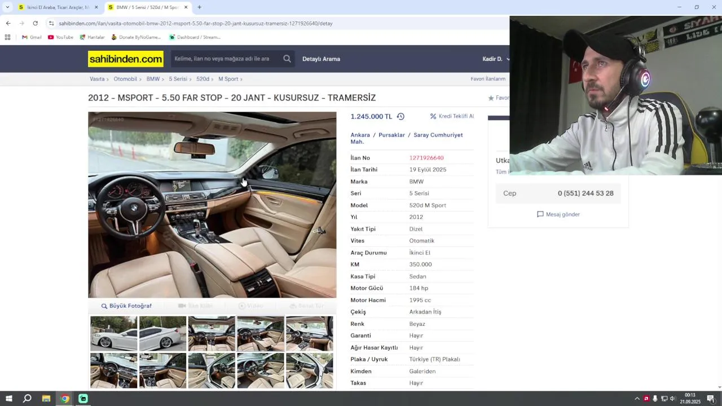Click the search input field
Screen dimensions: 722x406
tap(226, 59)
